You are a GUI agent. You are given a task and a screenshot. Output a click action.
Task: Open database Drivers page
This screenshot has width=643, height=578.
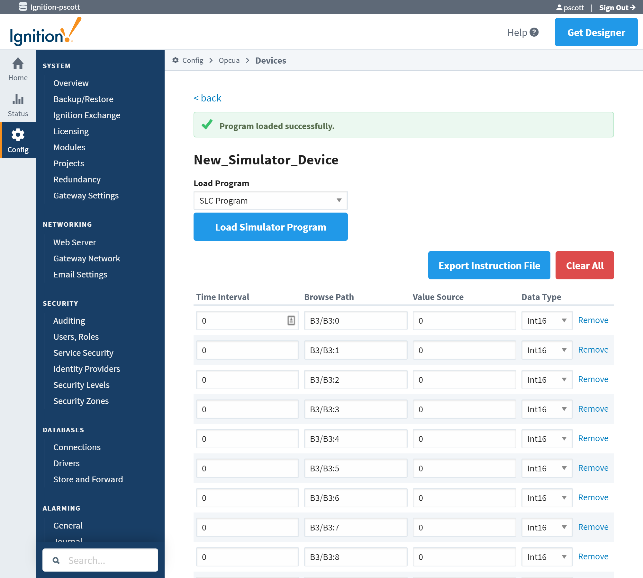point(66,463)
